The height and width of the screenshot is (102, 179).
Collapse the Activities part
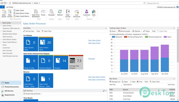point(106,28)
